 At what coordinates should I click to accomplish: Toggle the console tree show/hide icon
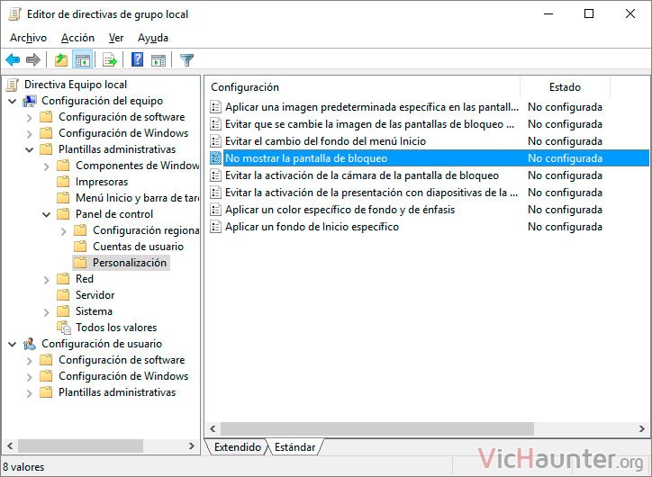(82, 60)
